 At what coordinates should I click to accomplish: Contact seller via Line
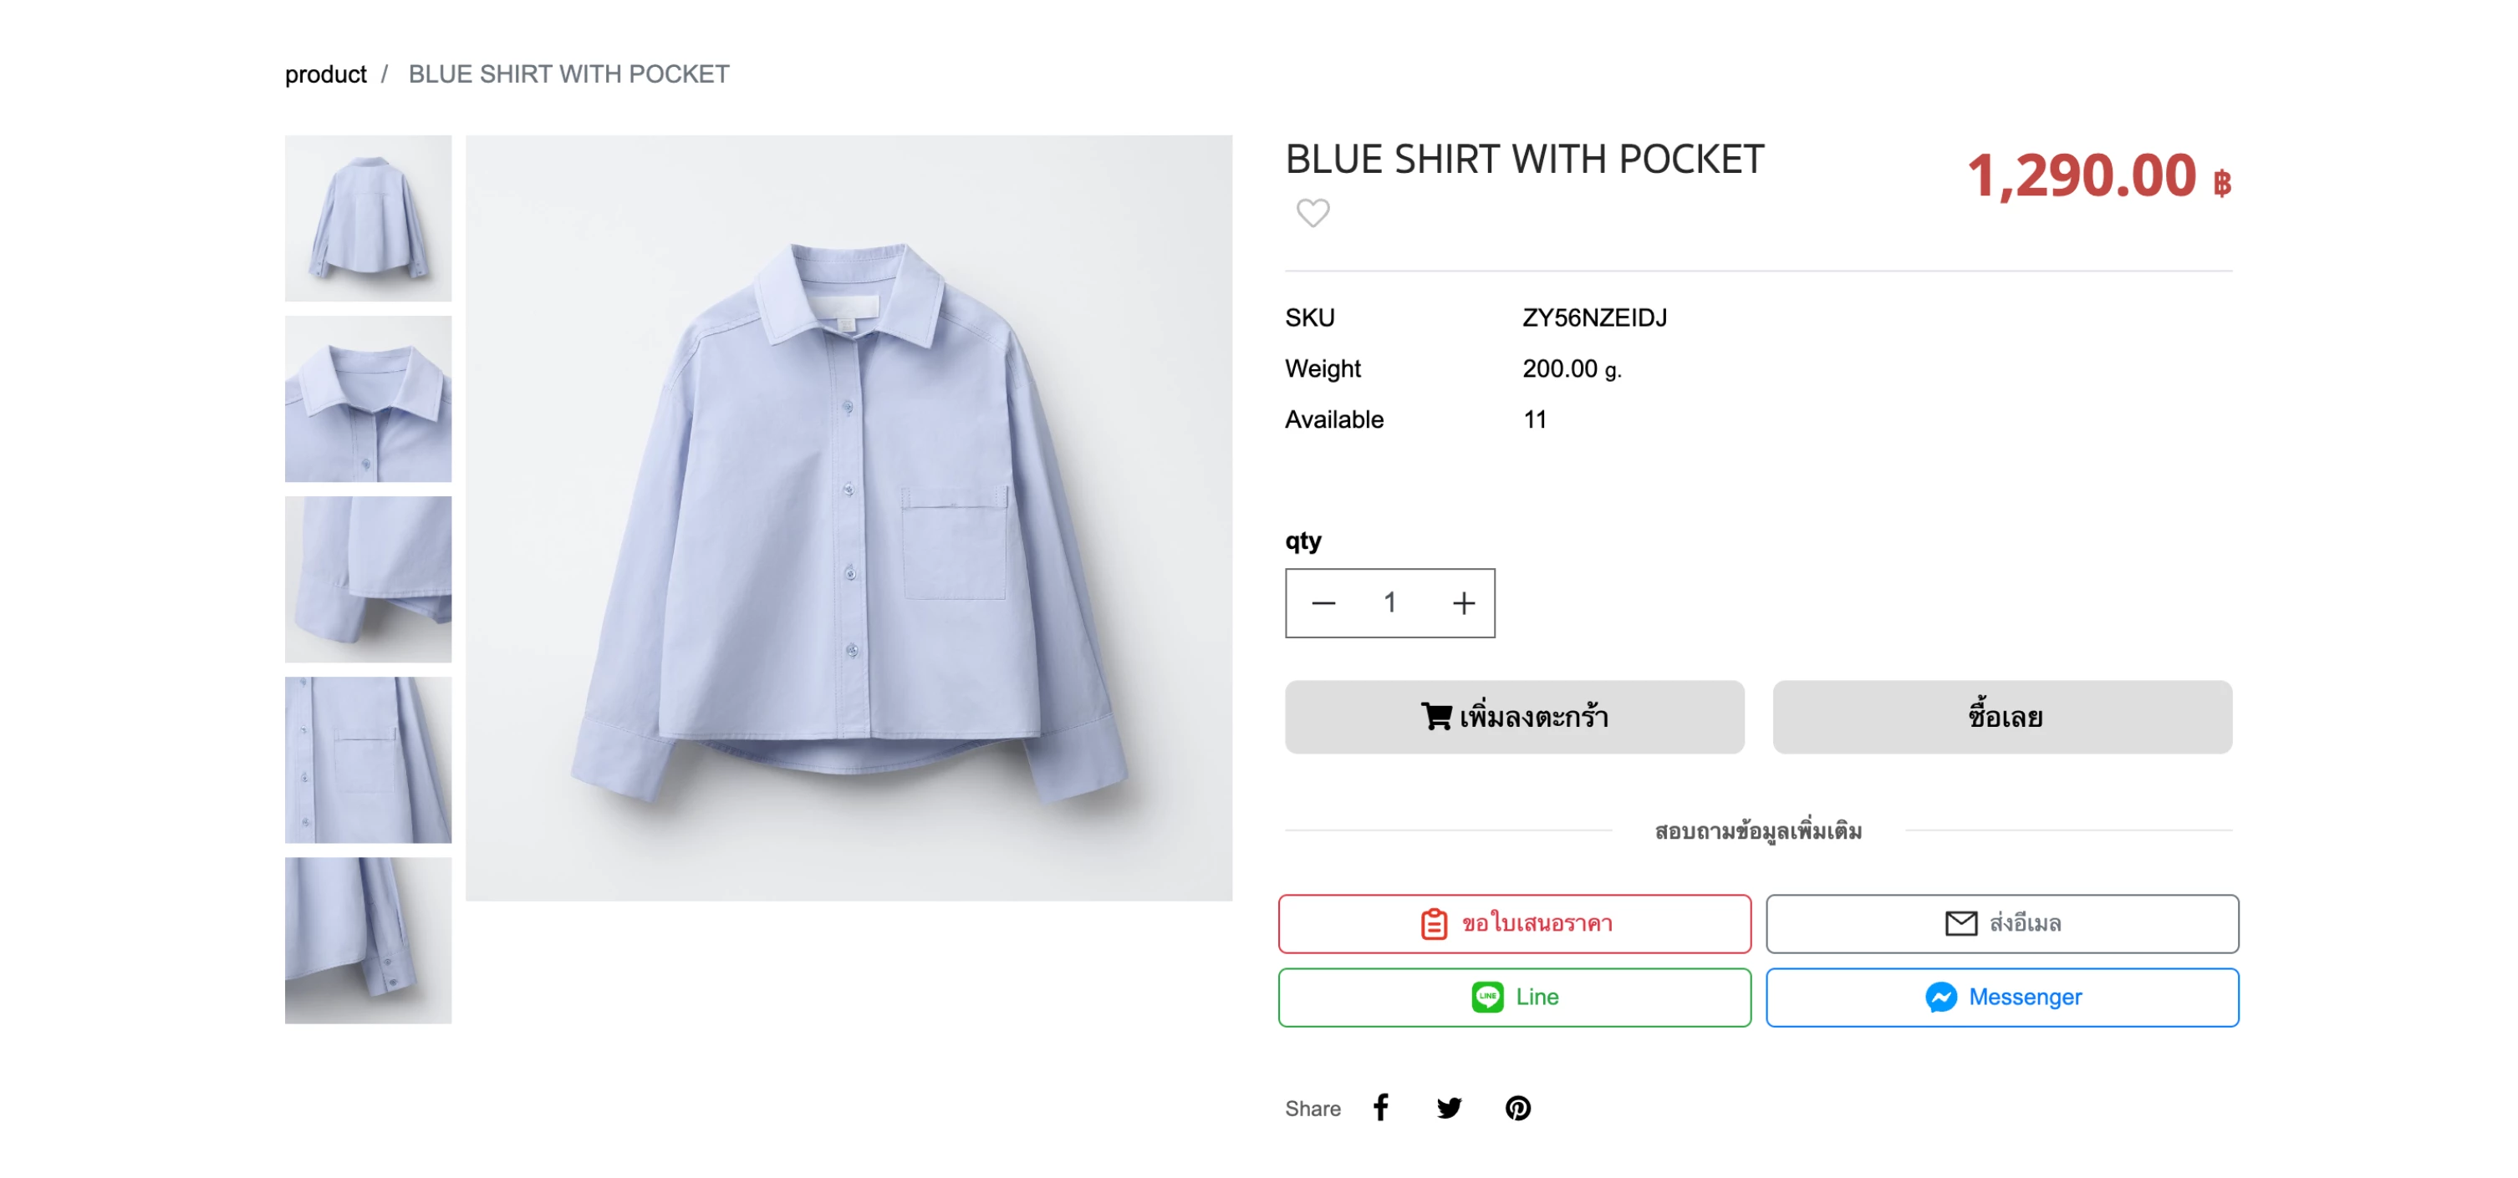click(1513, 997)
